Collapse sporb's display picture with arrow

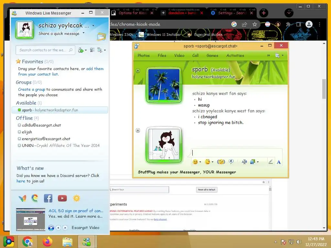point(138,70)
